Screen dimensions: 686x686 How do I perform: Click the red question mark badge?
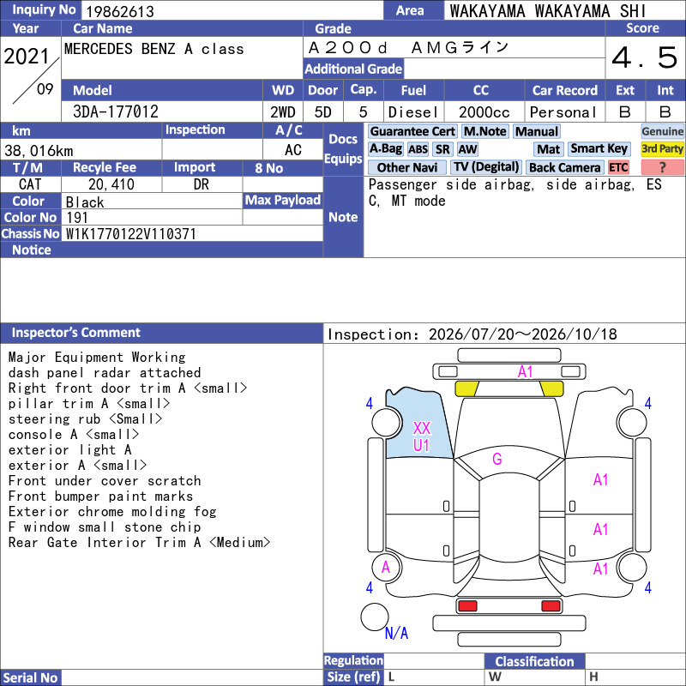click(x=662, y=167)
